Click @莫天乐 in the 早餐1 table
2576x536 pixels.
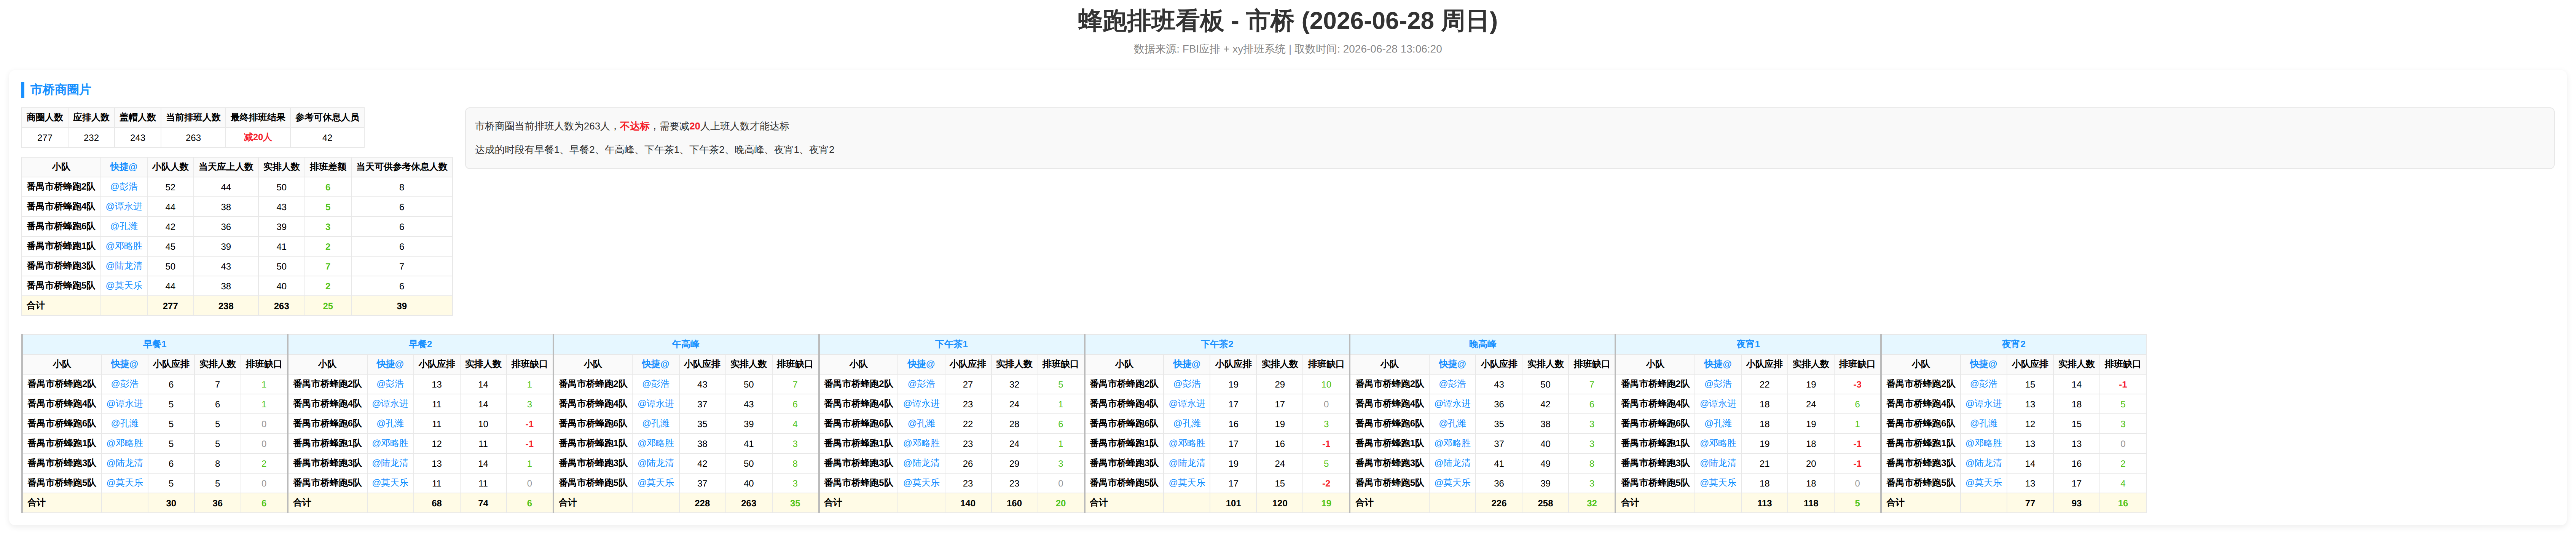click(125, 483)
